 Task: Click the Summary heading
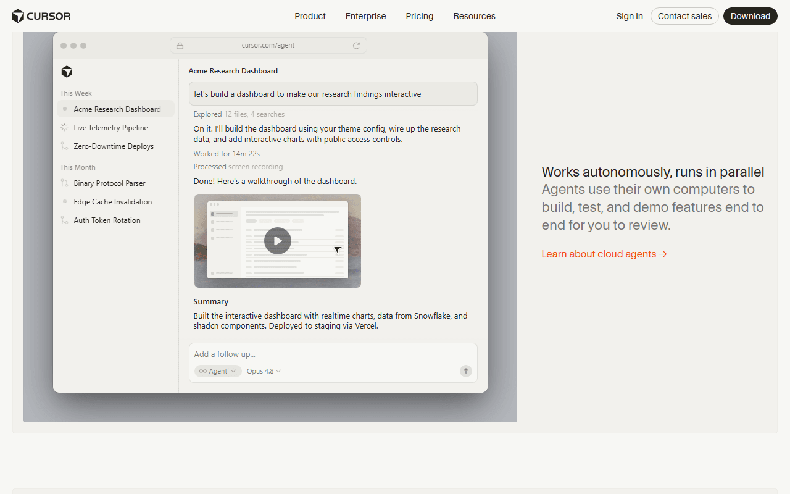[x=211, y=302]
